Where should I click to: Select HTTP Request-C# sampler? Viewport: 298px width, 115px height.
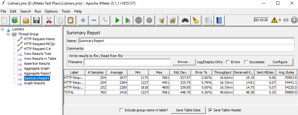[x=37, y=49]
